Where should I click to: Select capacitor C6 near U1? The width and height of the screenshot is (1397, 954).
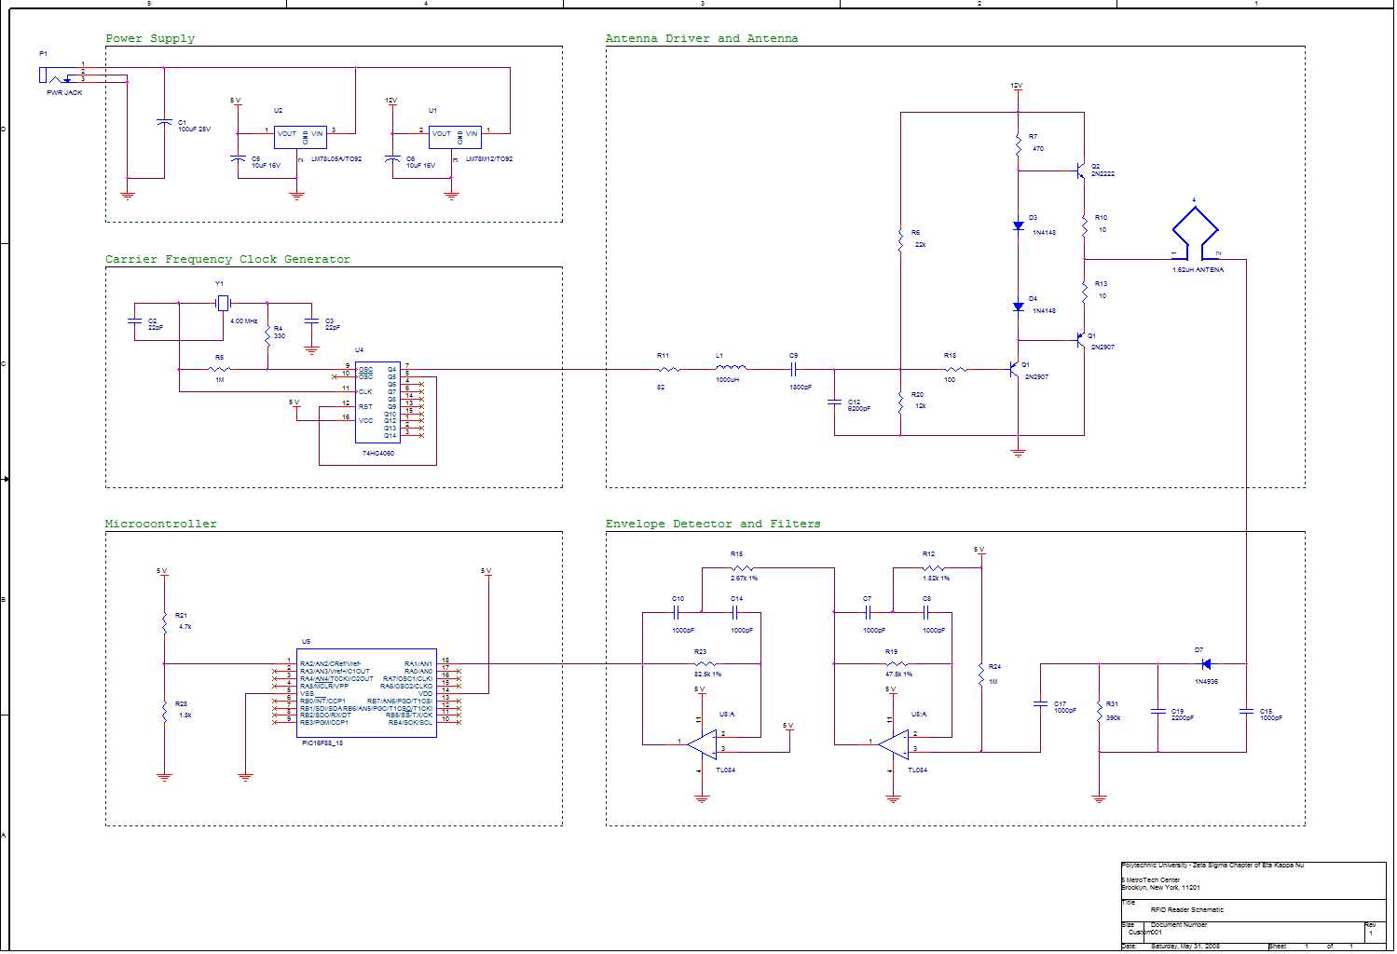pyautogui.click(x=392, y=159)
